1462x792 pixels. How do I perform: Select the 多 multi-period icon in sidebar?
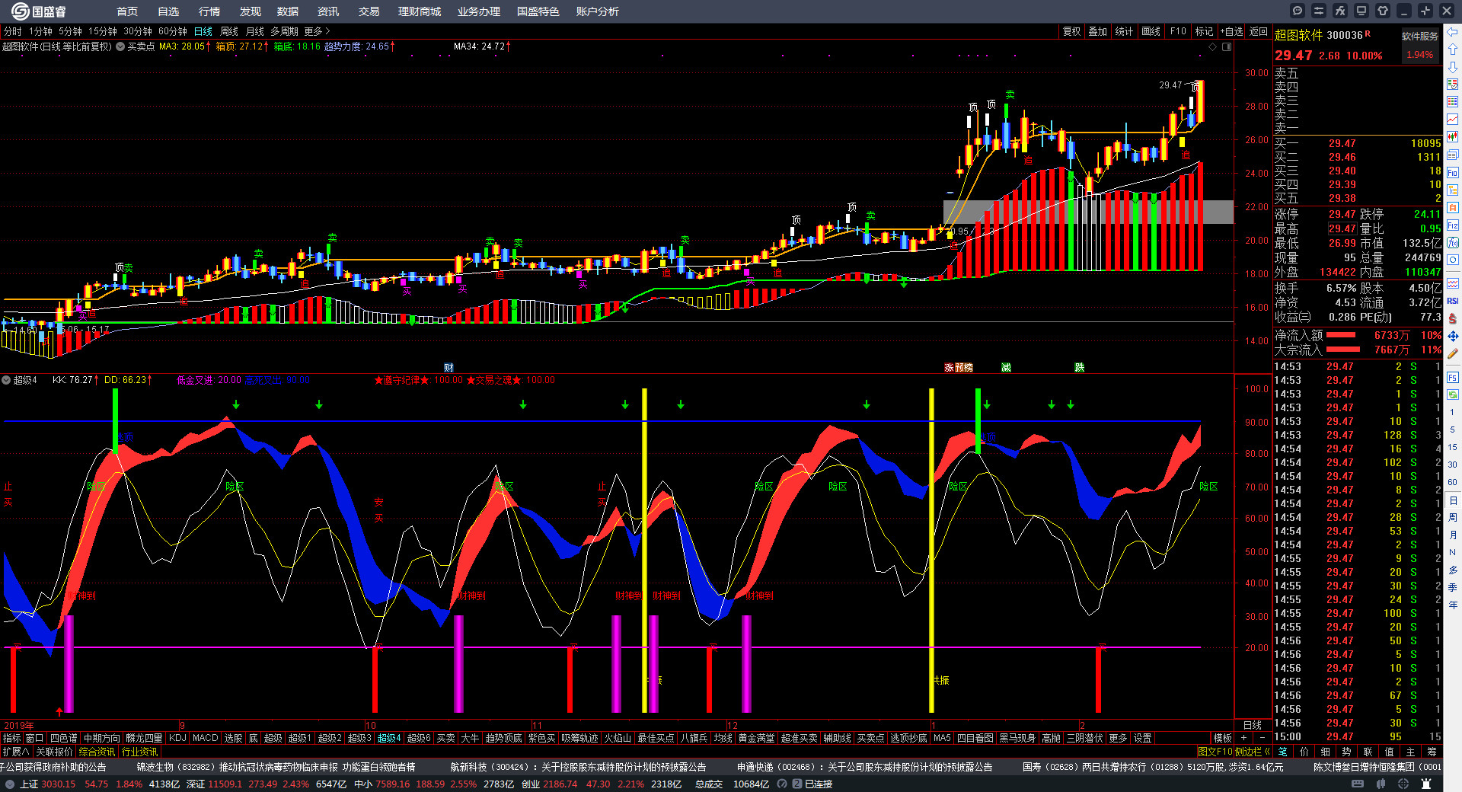(x=1453, y=570)
